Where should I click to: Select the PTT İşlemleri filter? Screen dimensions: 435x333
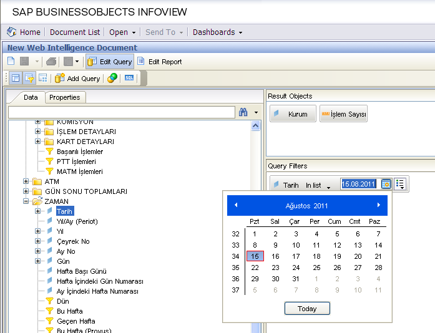tap(76, 162)
